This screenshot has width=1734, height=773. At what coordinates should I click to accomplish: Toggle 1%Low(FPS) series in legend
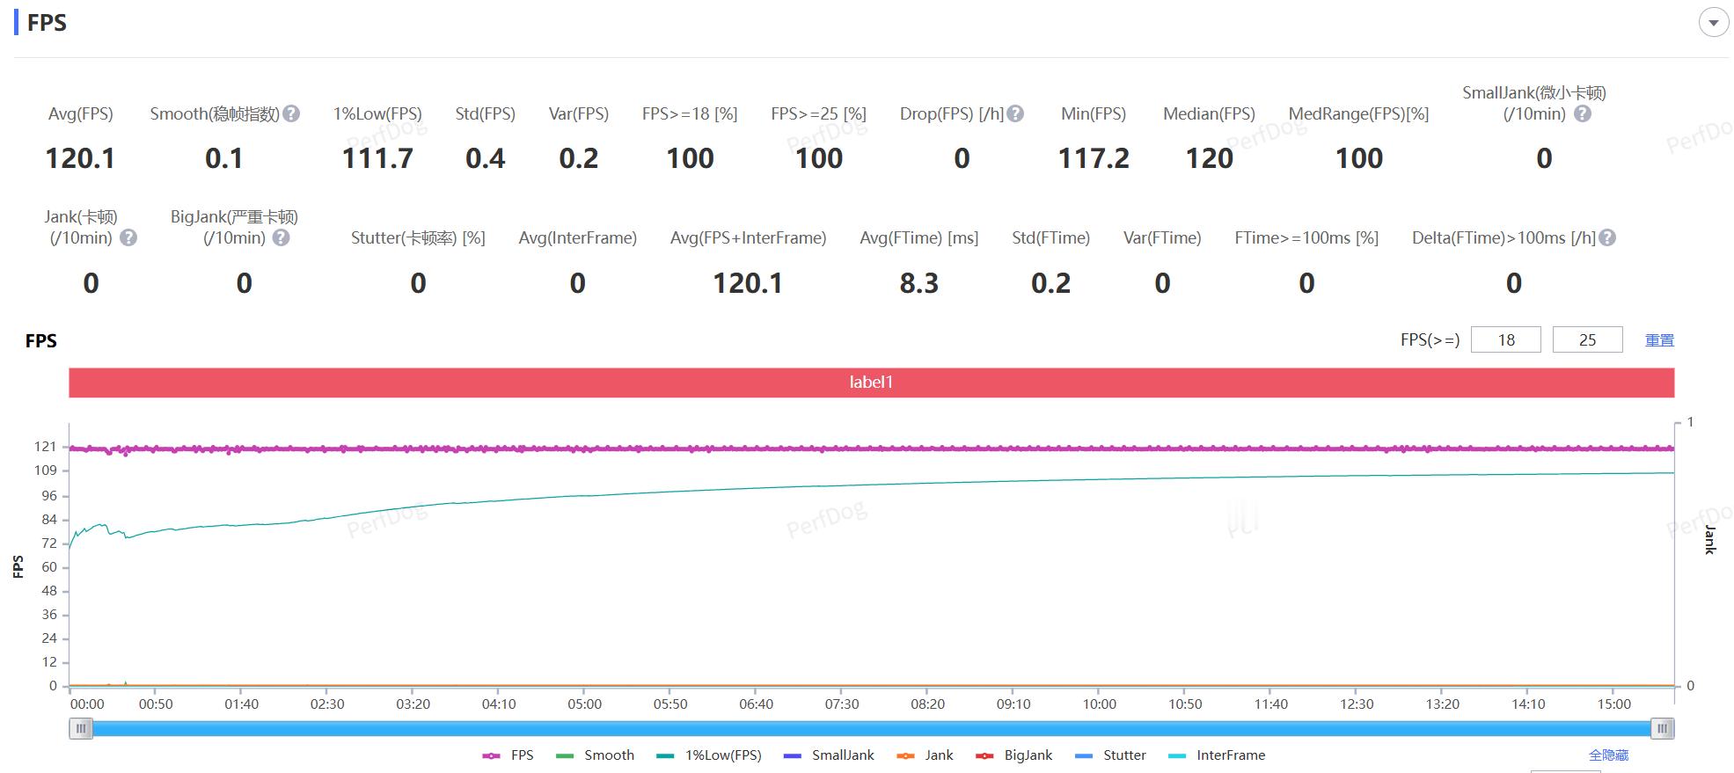(709, 755)
